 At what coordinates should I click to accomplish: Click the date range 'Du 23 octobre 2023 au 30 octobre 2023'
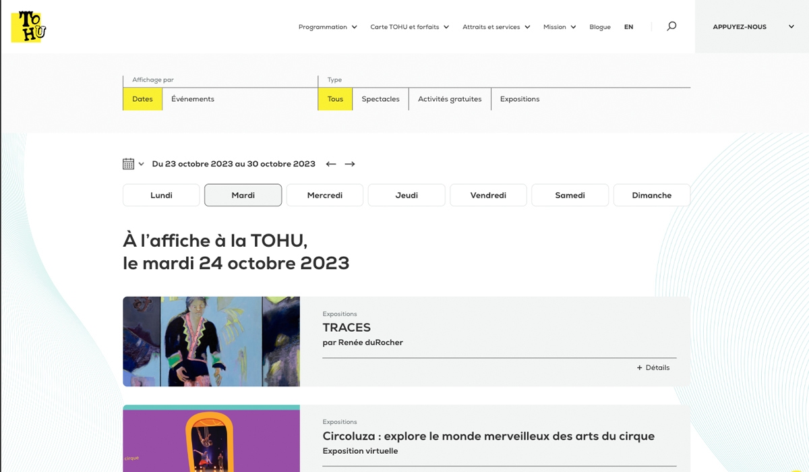click(x=233, y=164)
